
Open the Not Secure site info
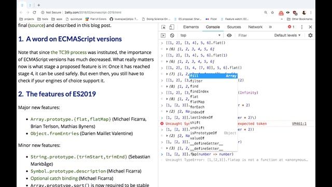pyautogui.click(x=51, y=12)
